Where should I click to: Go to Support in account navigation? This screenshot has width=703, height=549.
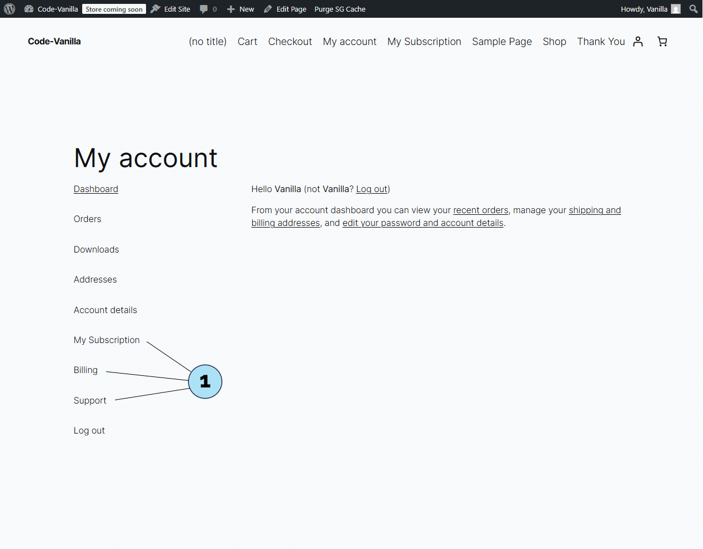pyautogui.click(x=90, y=401)
